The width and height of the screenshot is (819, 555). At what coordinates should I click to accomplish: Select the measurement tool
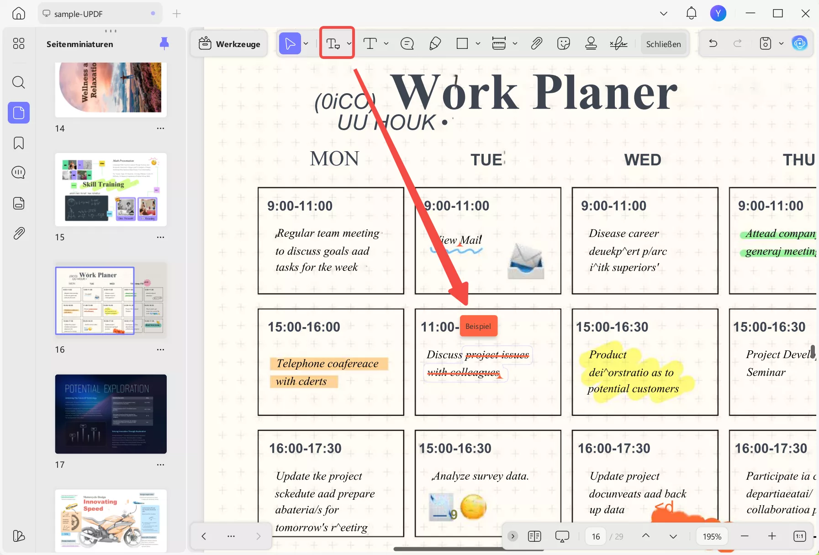coord(499,44)
